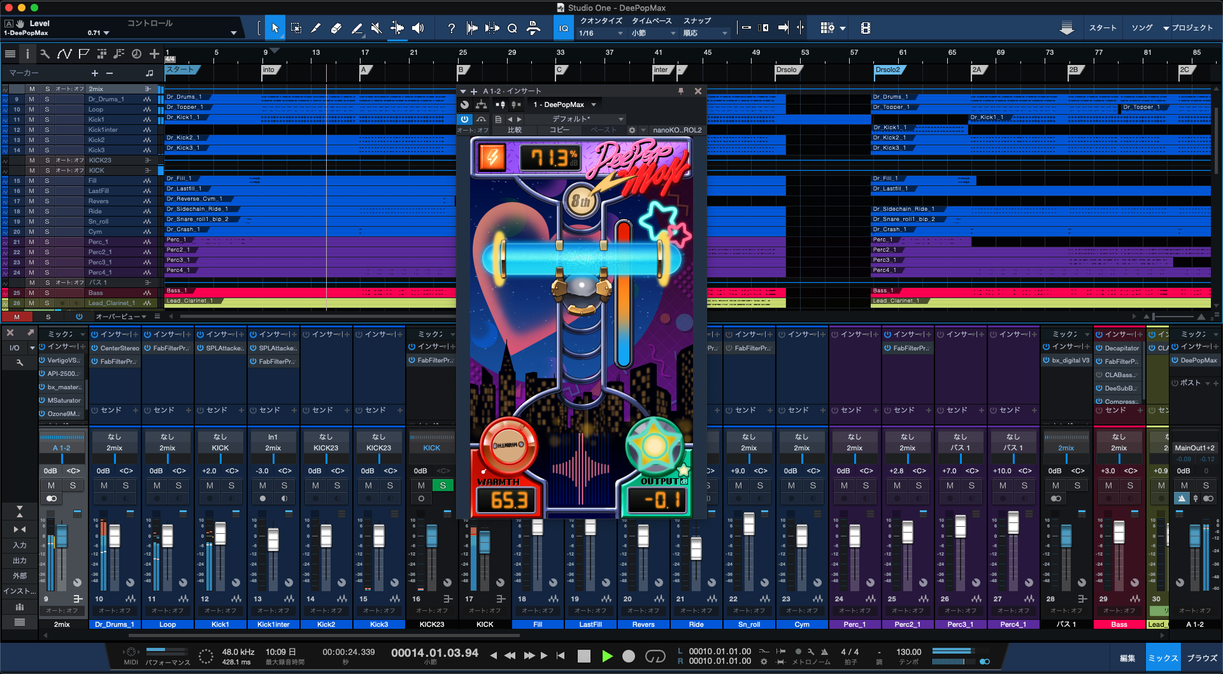
Task: Mute the Dr_Drums_1 track
Action: [31, 99]
